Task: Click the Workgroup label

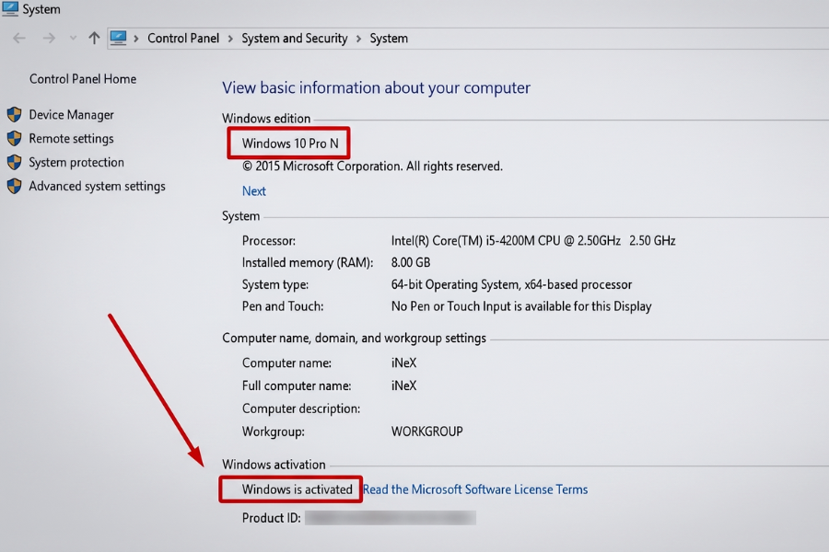Action: [274, 432]
